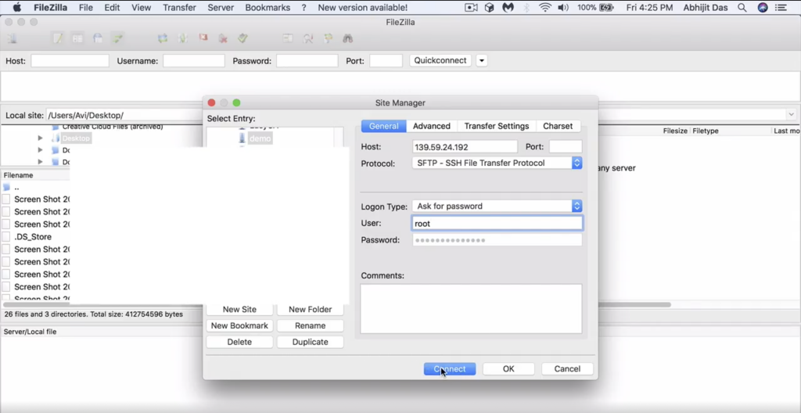Toggle remote directory tree toolbar icon
The image size is (801, 413).
click(98, 39)
